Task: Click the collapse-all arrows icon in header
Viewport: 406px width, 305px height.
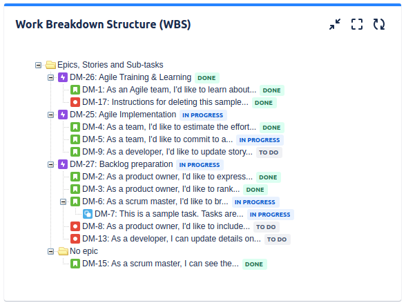Action: pos(335,24)
